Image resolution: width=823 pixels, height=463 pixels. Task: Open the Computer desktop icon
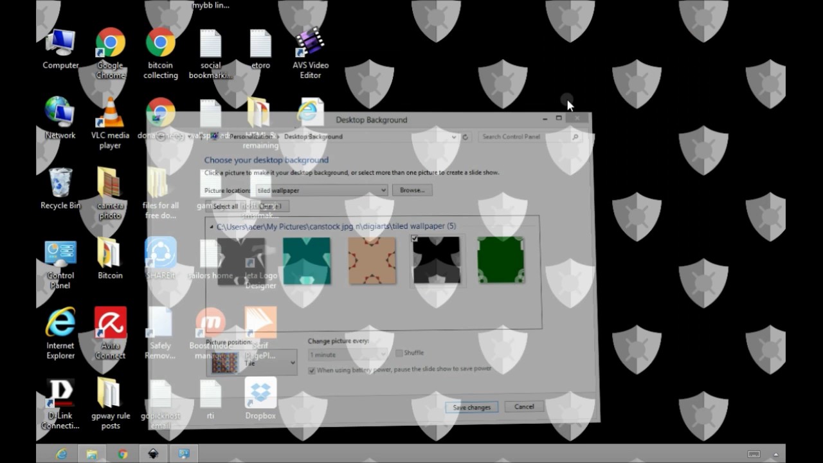60,49
